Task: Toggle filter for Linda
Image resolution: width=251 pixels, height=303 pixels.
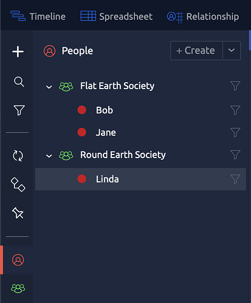Action: tap(235, 179)
